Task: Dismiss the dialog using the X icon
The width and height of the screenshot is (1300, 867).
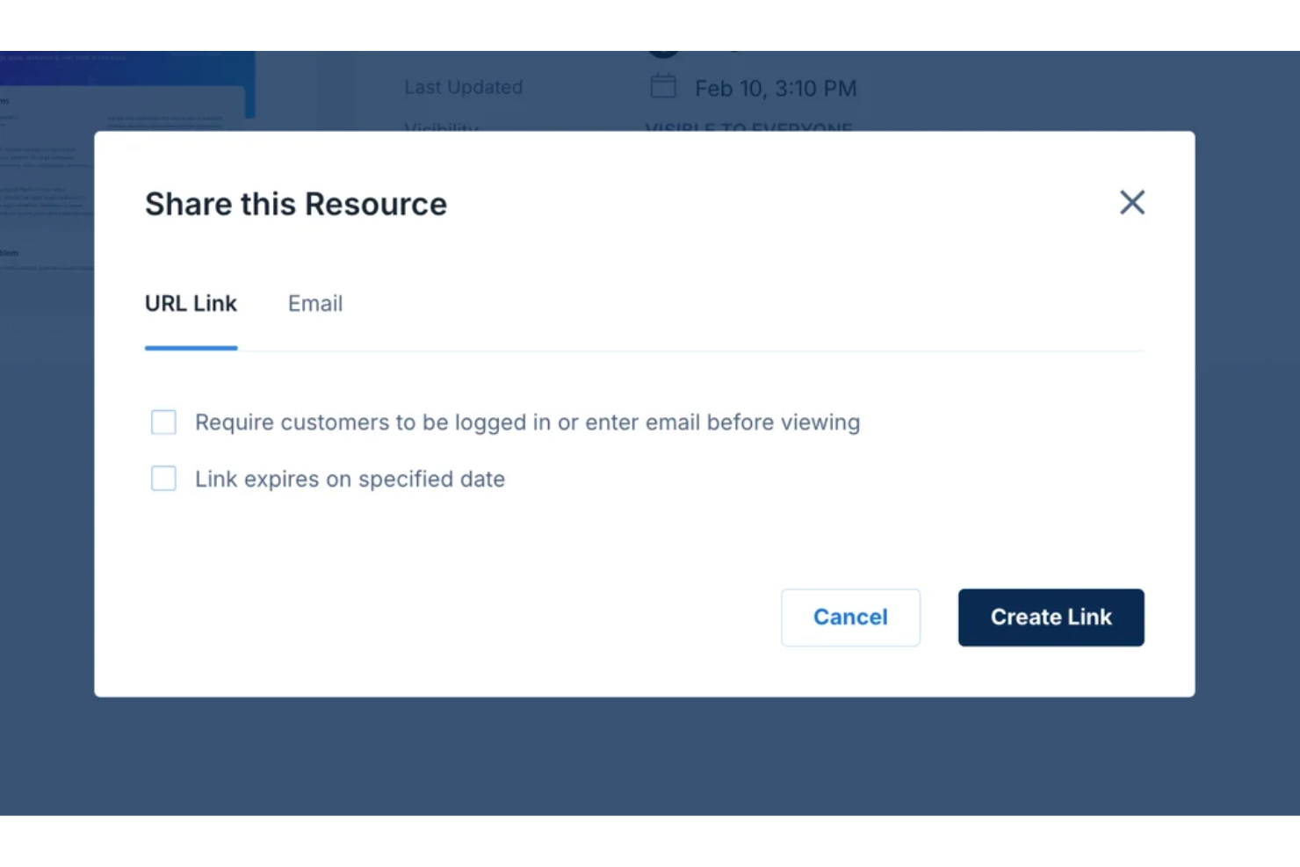Action: click(1132, 203)
